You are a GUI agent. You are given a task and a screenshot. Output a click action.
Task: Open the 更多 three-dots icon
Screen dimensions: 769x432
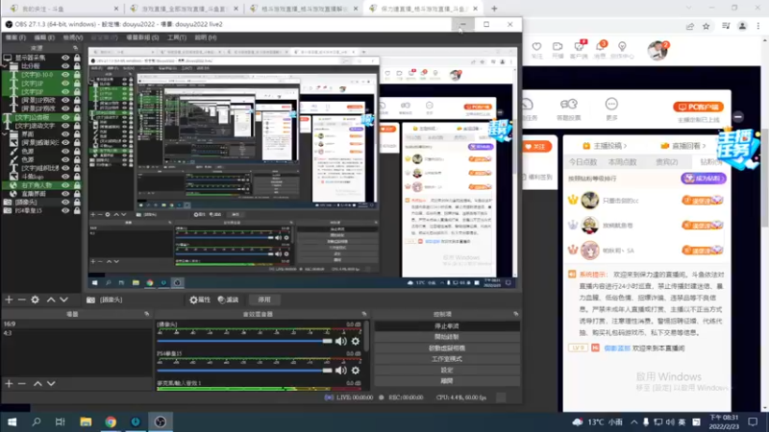611,104
